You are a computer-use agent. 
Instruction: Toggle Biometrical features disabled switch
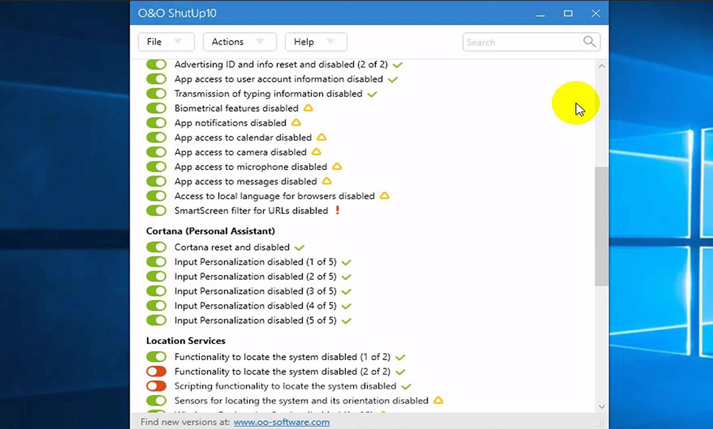click(157, 108)
